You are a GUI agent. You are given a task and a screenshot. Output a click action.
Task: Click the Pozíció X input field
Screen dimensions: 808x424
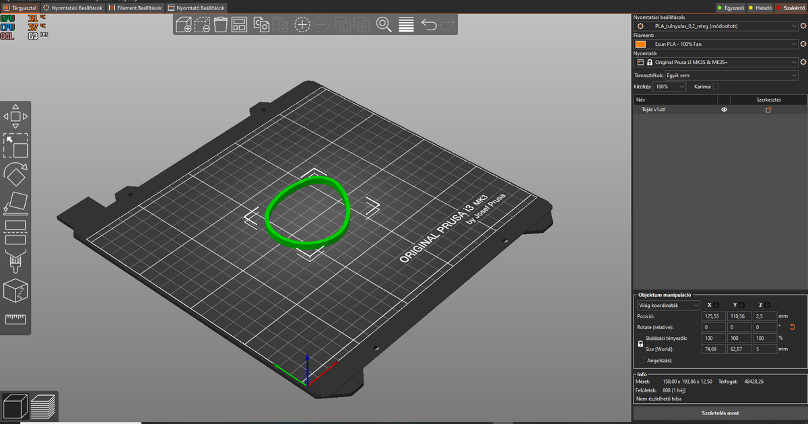[713, 316]
